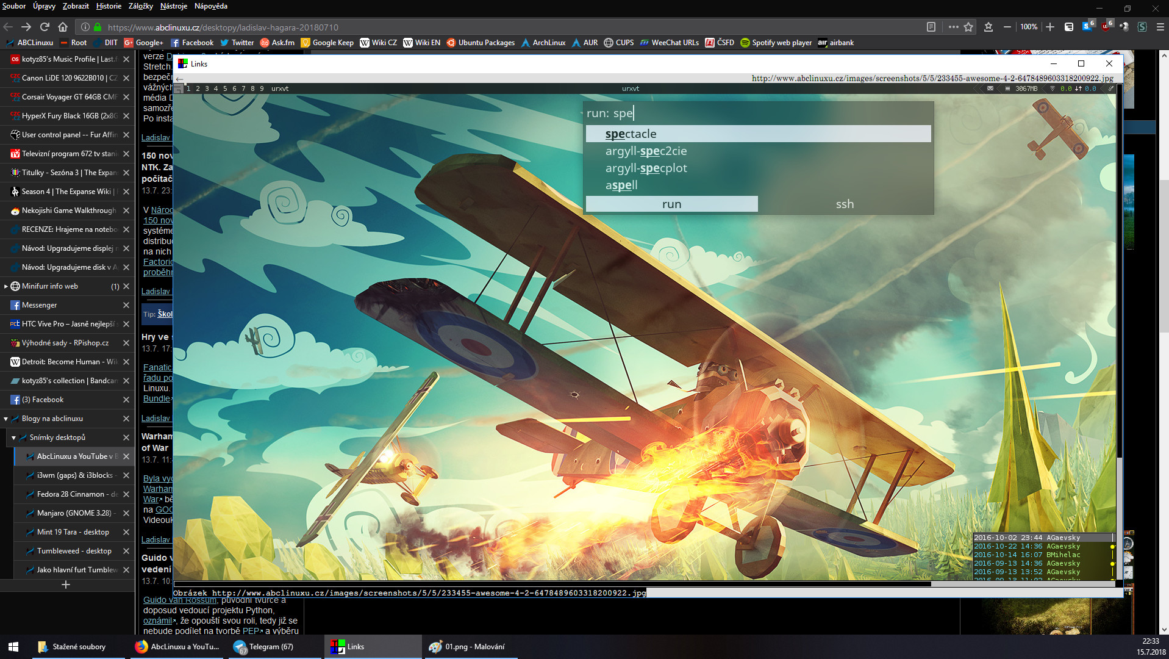This screenshot has width=1169, height=659.
Task: Reset zoom at 100% indicator
Action: (x=1029, y=27)
